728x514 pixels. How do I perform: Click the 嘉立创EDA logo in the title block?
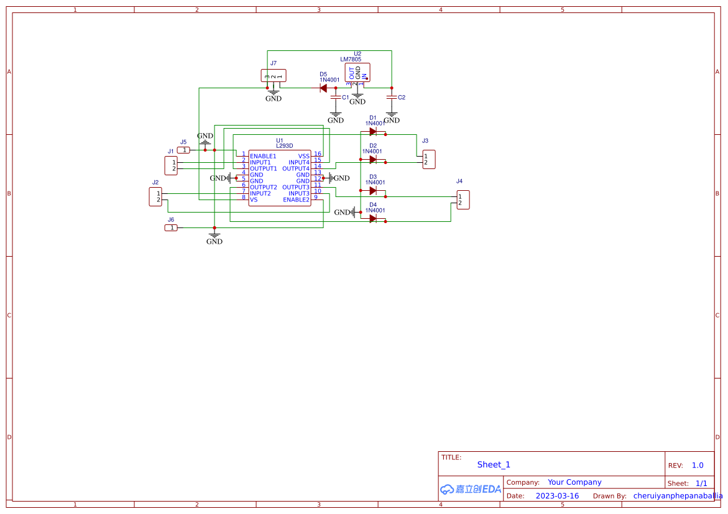[470, 489]
